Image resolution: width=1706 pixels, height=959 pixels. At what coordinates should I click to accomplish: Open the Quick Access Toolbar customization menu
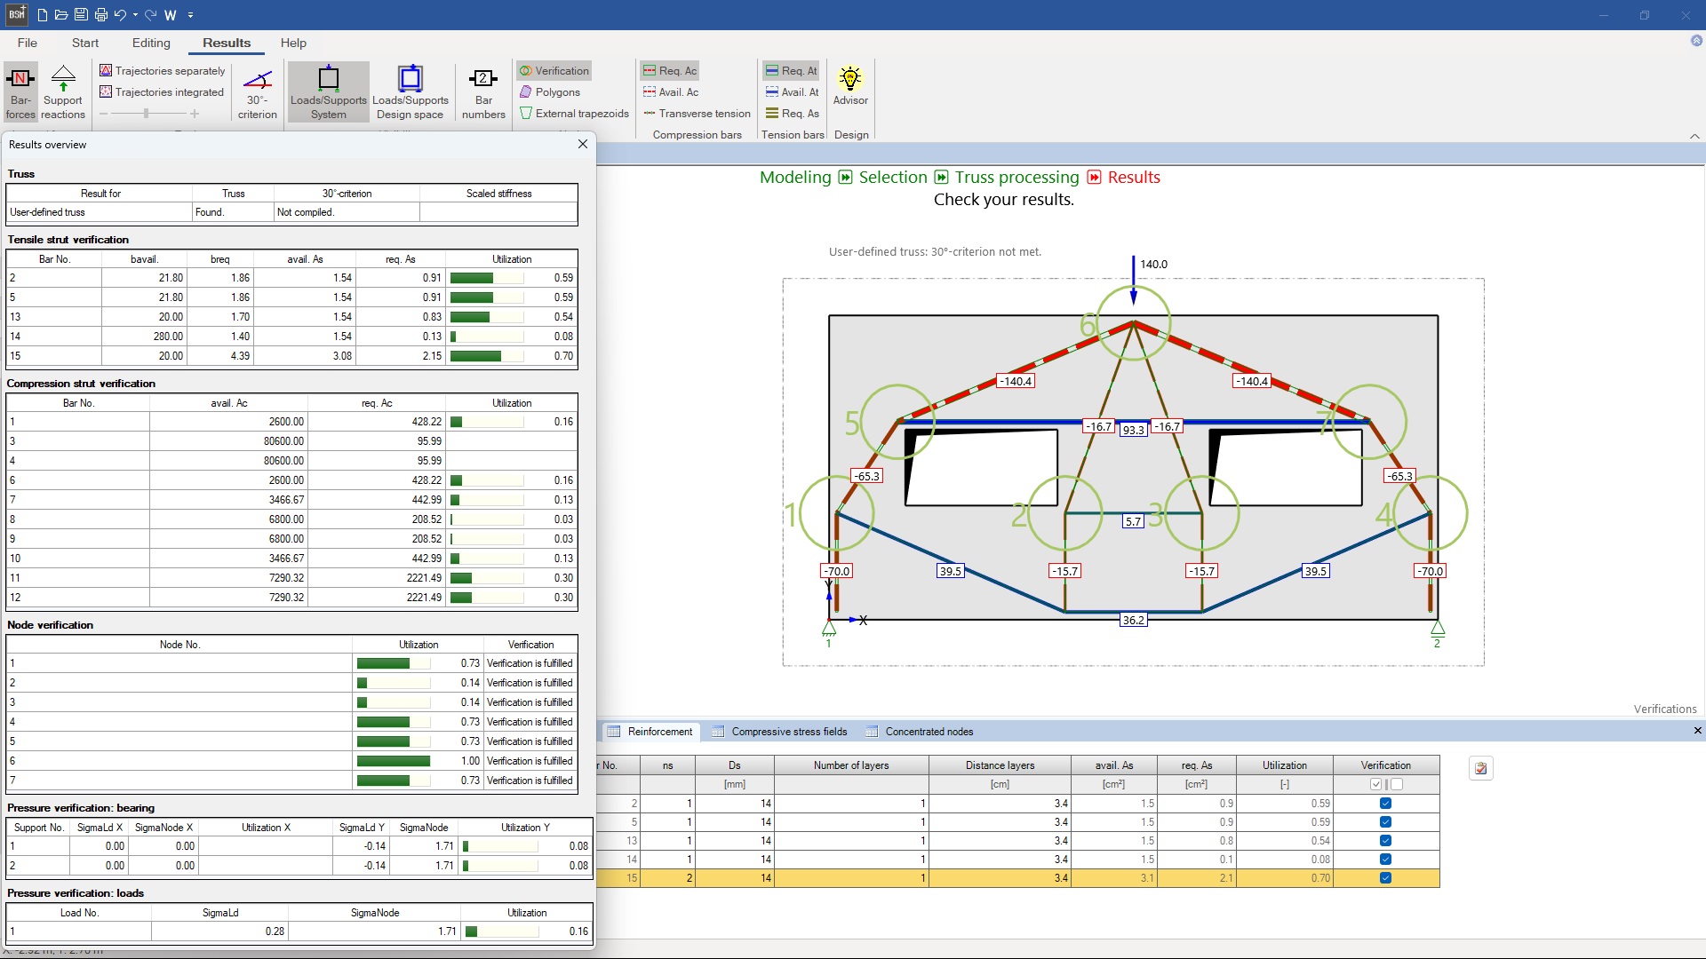[x=190, y=15]
